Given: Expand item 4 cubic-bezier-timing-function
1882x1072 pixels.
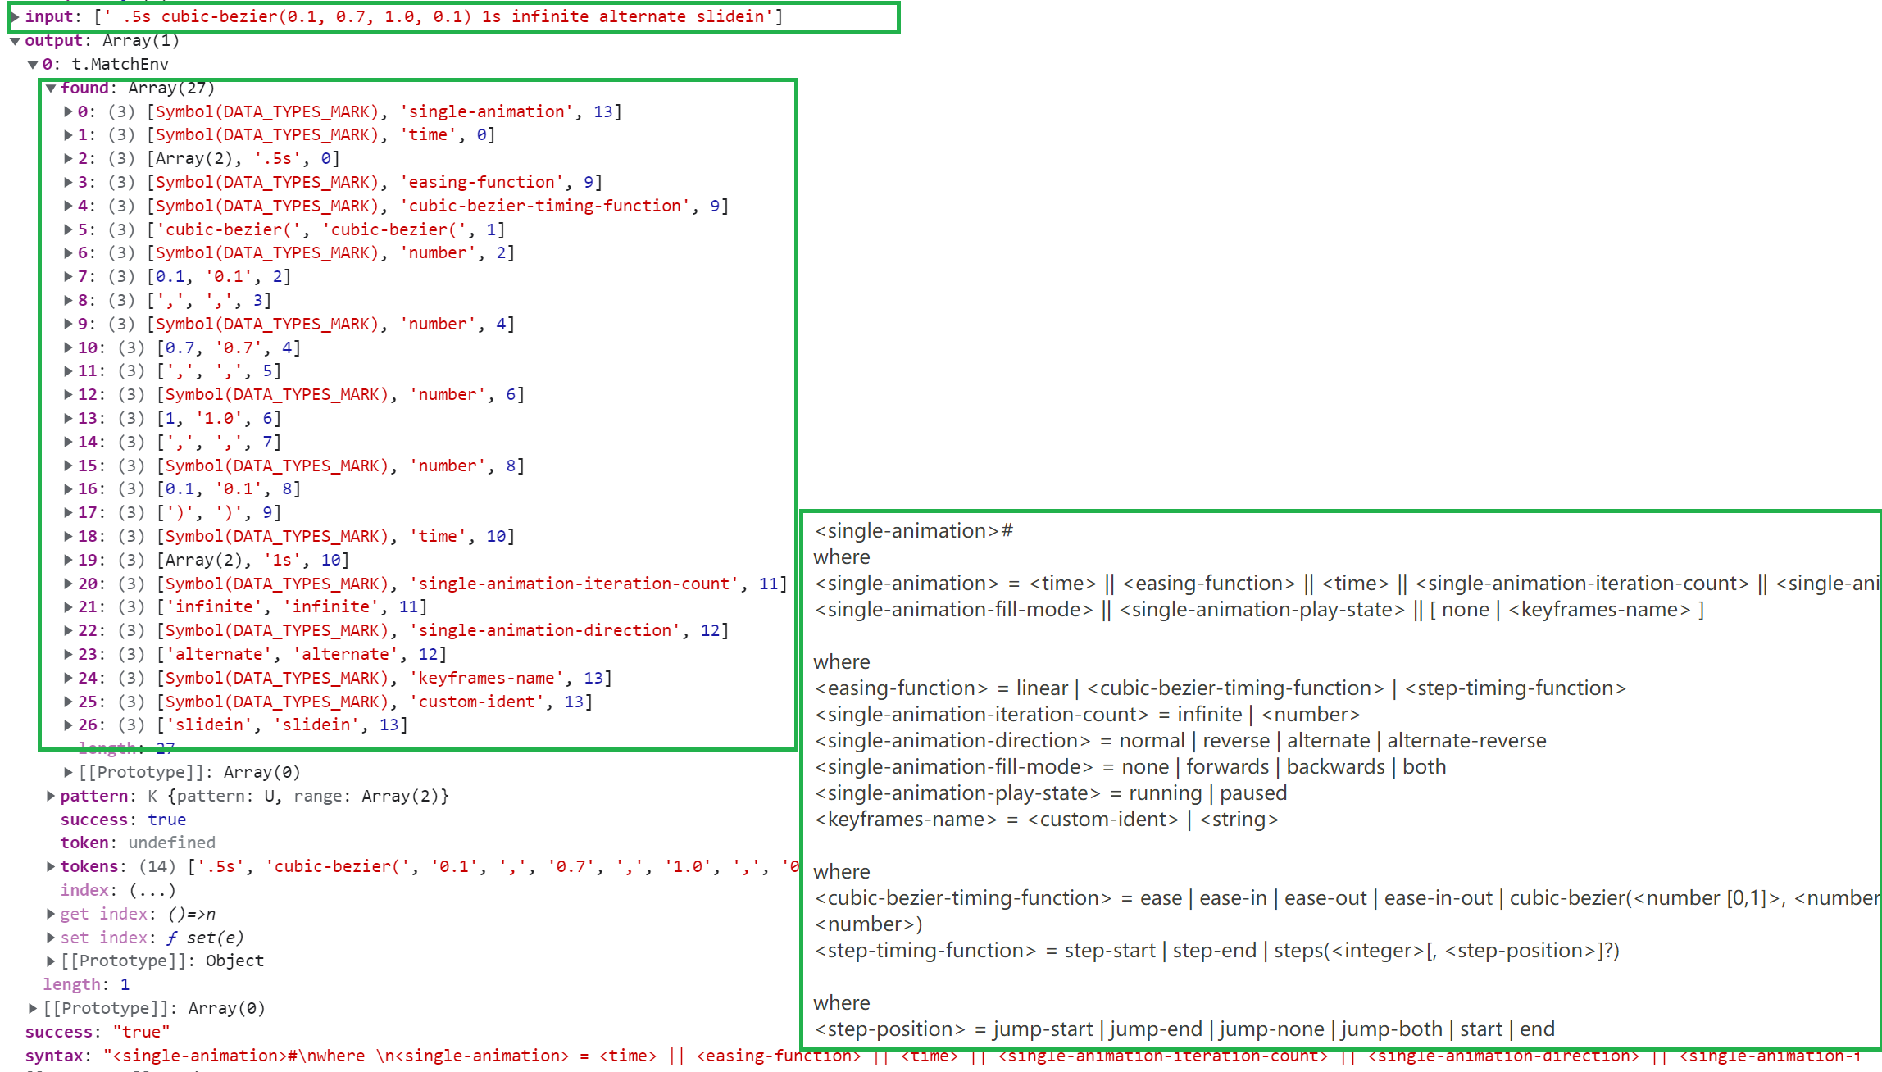Looking at the screenshot, I should (x=69, y=206).
